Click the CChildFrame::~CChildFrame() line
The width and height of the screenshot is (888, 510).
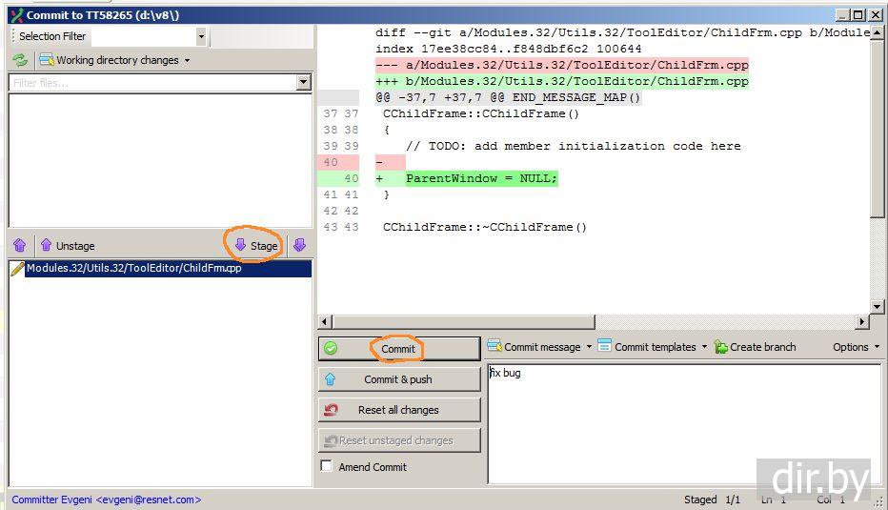point(485,227)
